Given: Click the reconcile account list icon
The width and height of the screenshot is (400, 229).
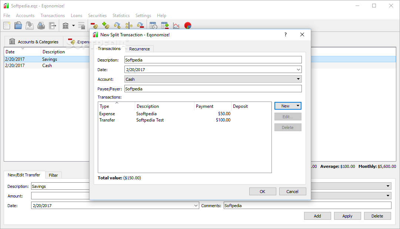Looking at the screenshot, I should [x=81, y=26].
